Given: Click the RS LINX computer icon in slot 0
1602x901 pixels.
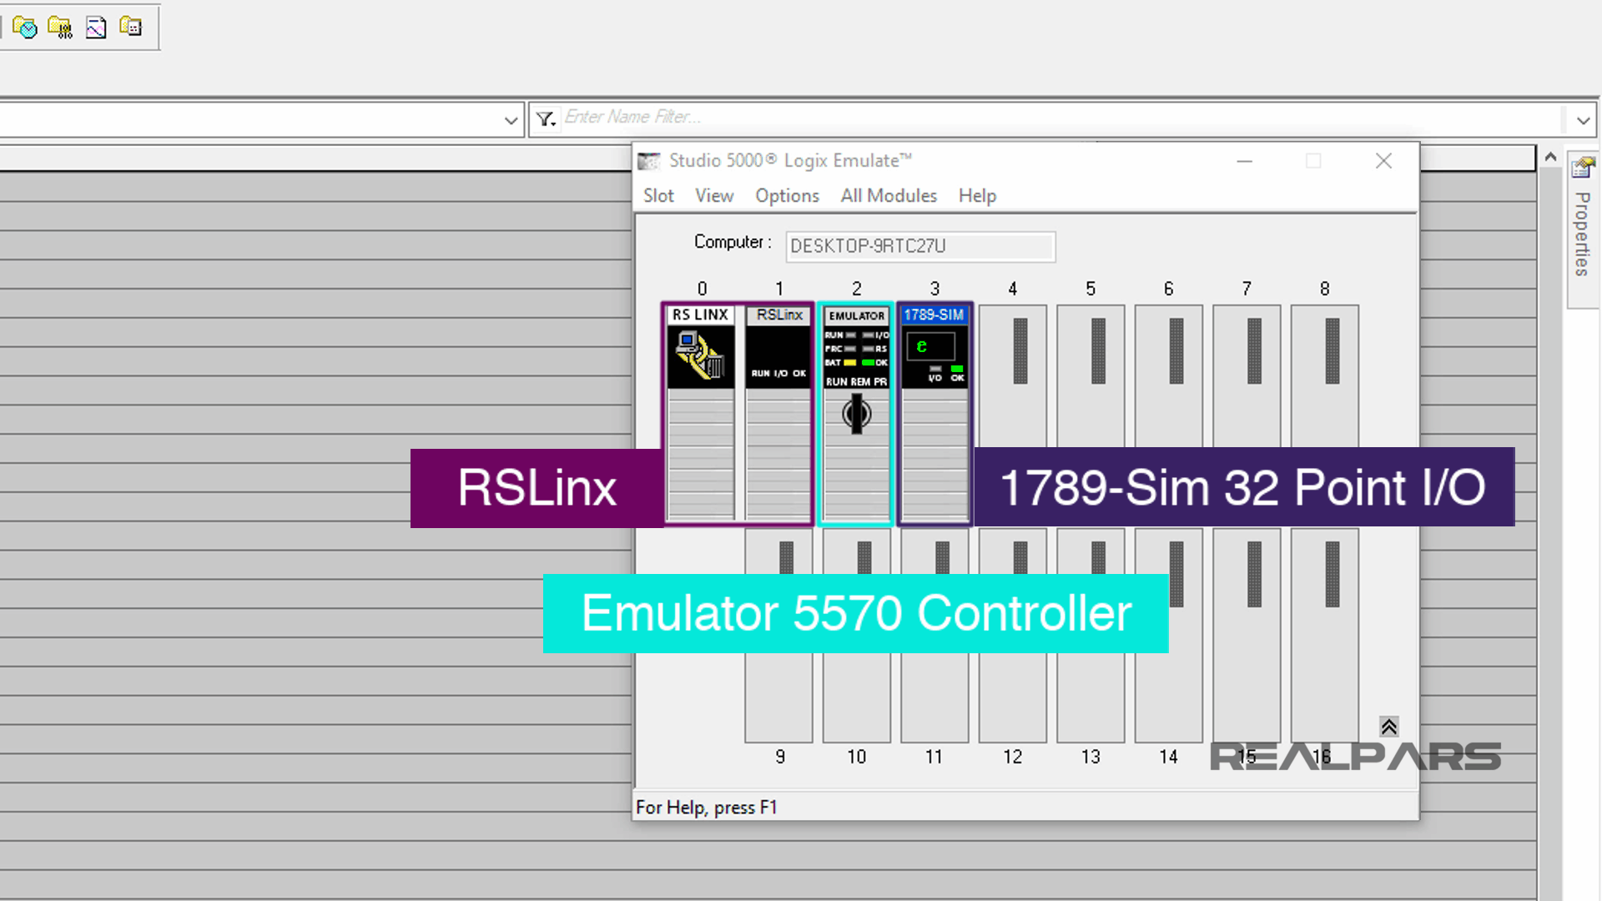Looking at the screenshot, I should pyautogui.click(x=699, y=355).
